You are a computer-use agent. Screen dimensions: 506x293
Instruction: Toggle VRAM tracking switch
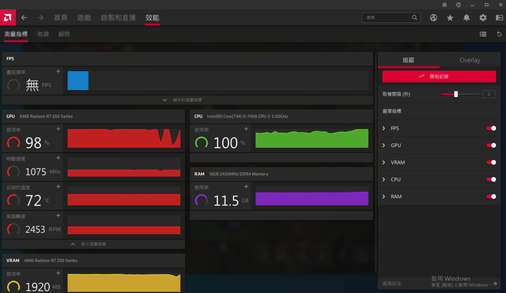tap(491, 162)
